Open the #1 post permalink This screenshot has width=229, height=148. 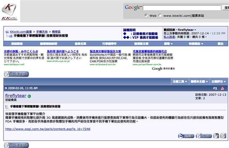click(x=215, y=88)
